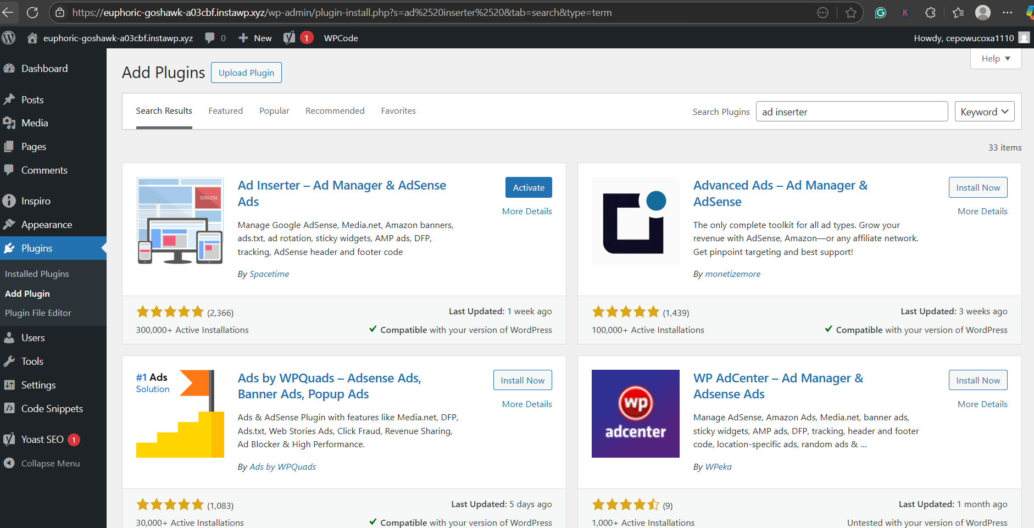Install Advanced Ads plugin now
The width and height of the screenshot is (1034, 528).
[978, 187]
